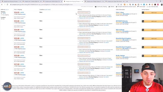View 100% positive ratings for Click 'n Save
The image size is (163, 92).
pyautogui.click(x=126, y=14)
